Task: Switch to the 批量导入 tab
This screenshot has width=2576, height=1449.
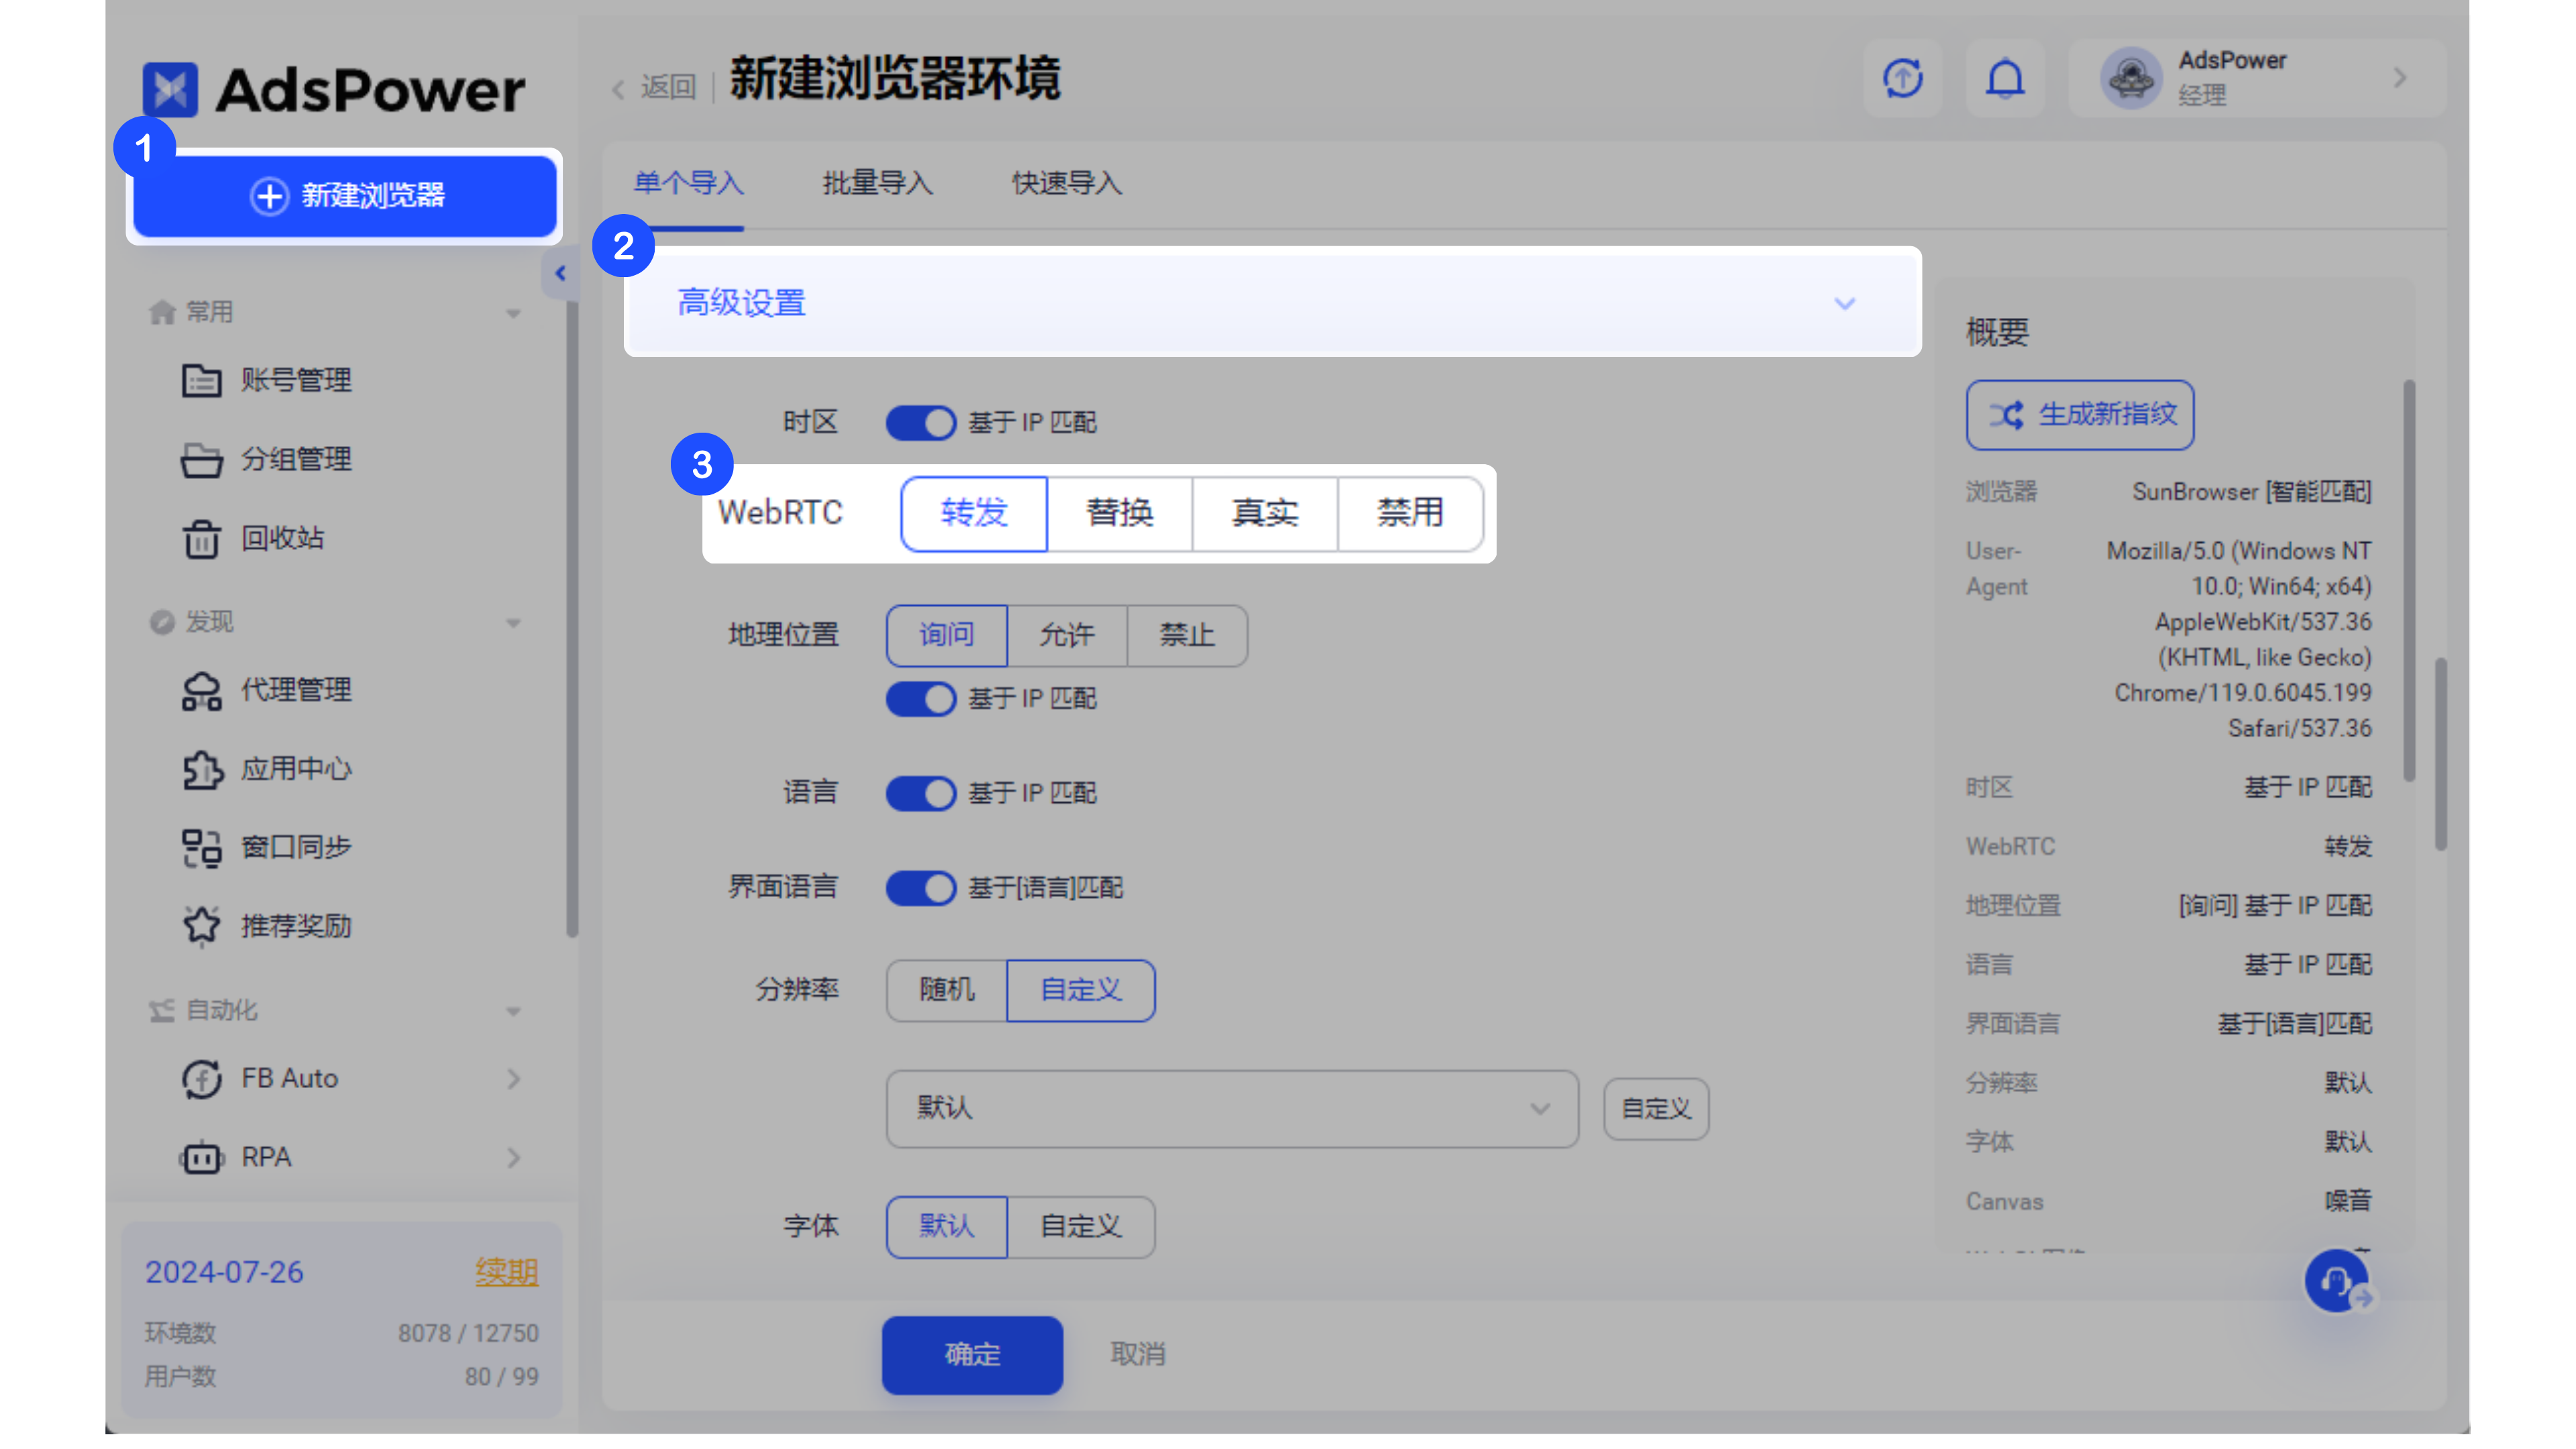Action: click(876, 183)
